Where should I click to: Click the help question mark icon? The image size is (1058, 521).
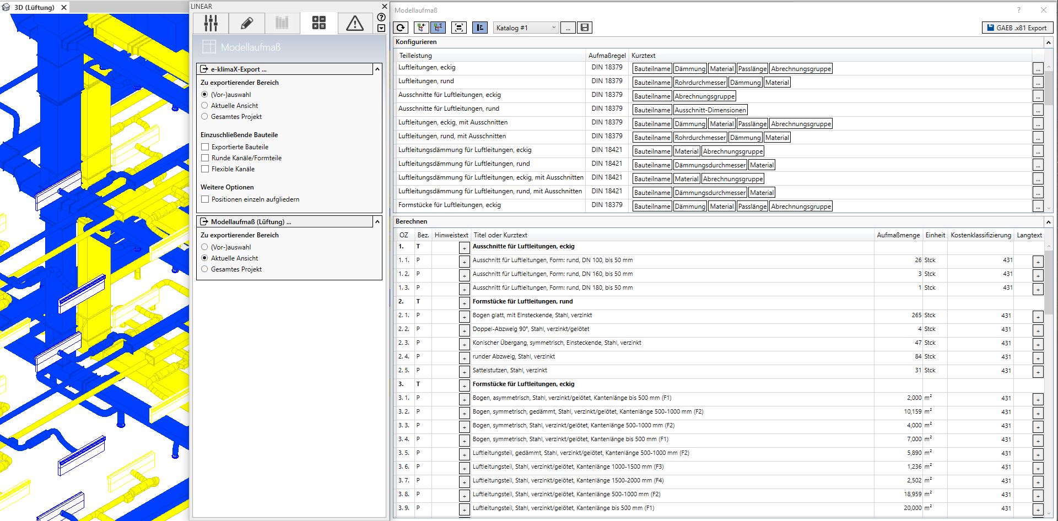click(x=381, y=17)
